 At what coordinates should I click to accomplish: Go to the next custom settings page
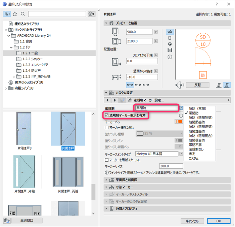point(115,100)
